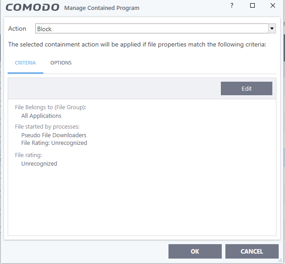Image resolution: width=285 pixels, height=264 pixels.
Task: Select the Pseudo File Downloaders entry
Action: pos(54,135)
